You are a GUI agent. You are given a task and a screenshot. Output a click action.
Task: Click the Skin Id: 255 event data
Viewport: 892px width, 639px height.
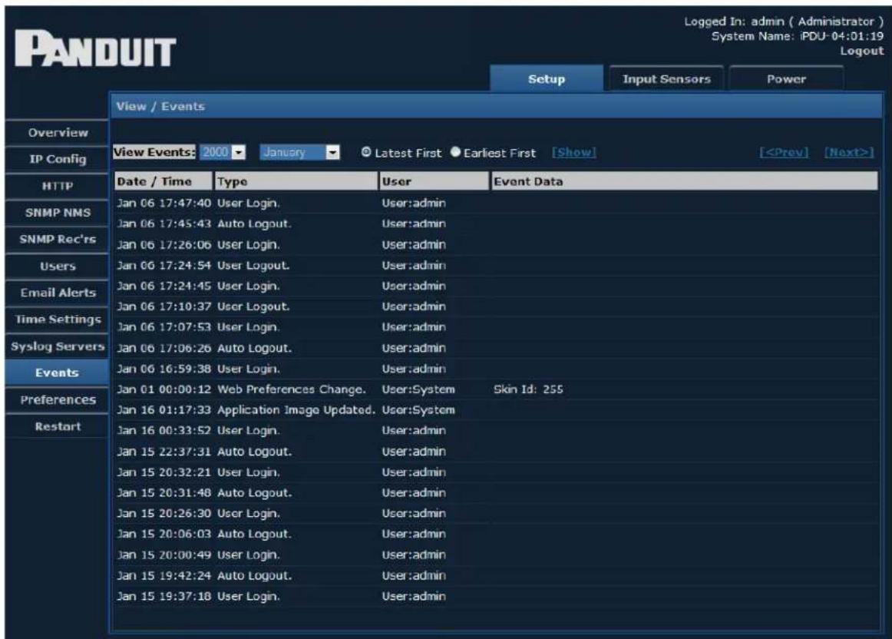coord(528,389)
